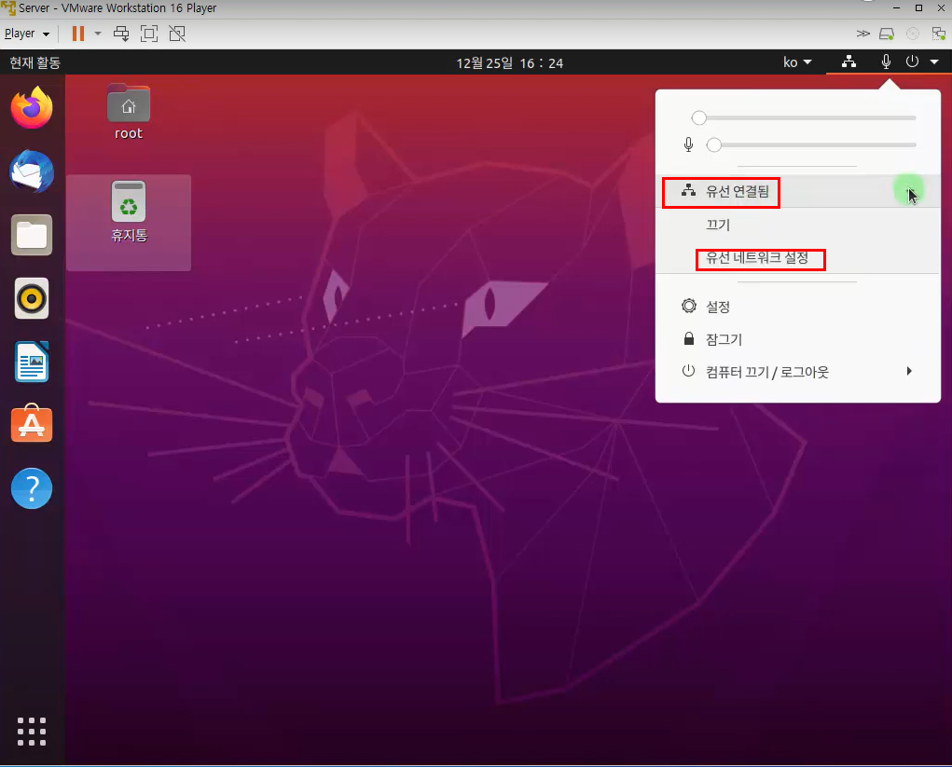
Task: Click the power icon in top bar
Action: point(912,62)
